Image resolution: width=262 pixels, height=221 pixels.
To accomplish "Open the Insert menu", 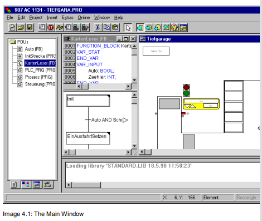I will click(x=52, y=18).
